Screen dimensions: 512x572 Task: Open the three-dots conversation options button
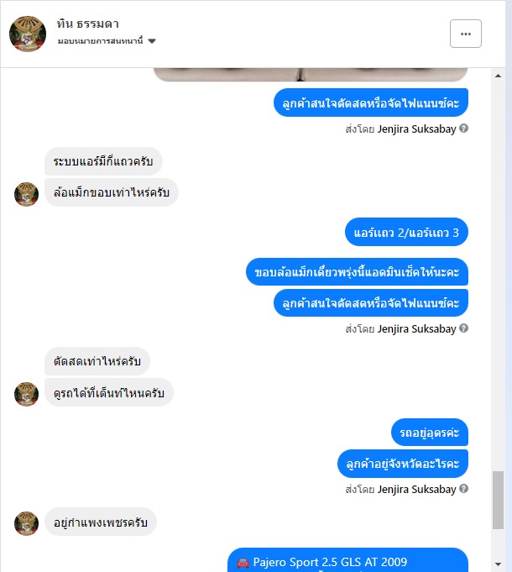coord(465,34)
